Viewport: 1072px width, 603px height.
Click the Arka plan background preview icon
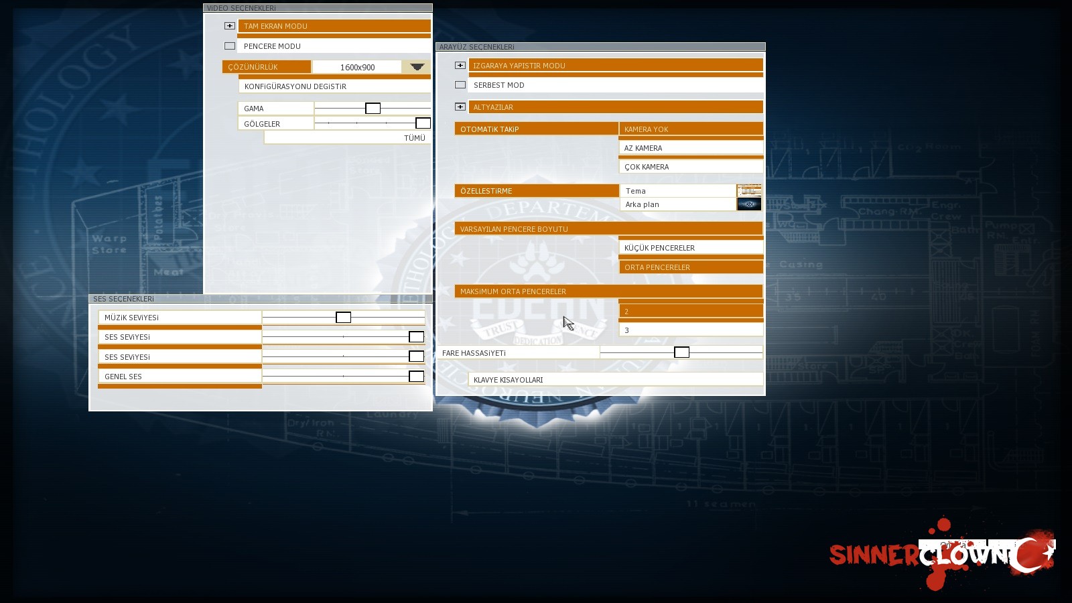click(x=749, y=204)
